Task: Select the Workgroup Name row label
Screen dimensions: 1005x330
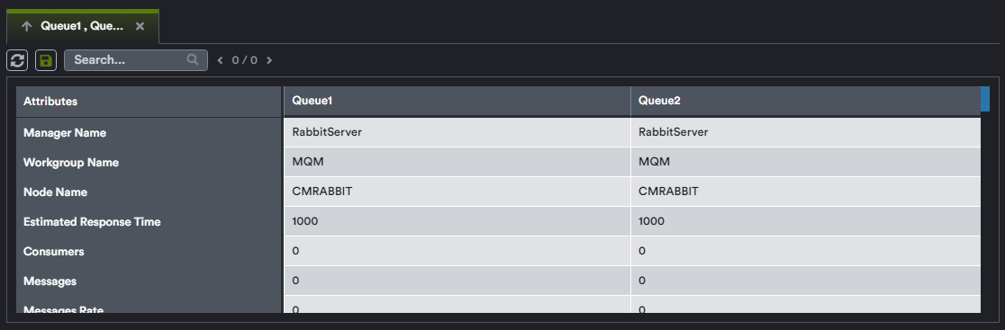Action: pyautogui.click(x=71, y=163)
